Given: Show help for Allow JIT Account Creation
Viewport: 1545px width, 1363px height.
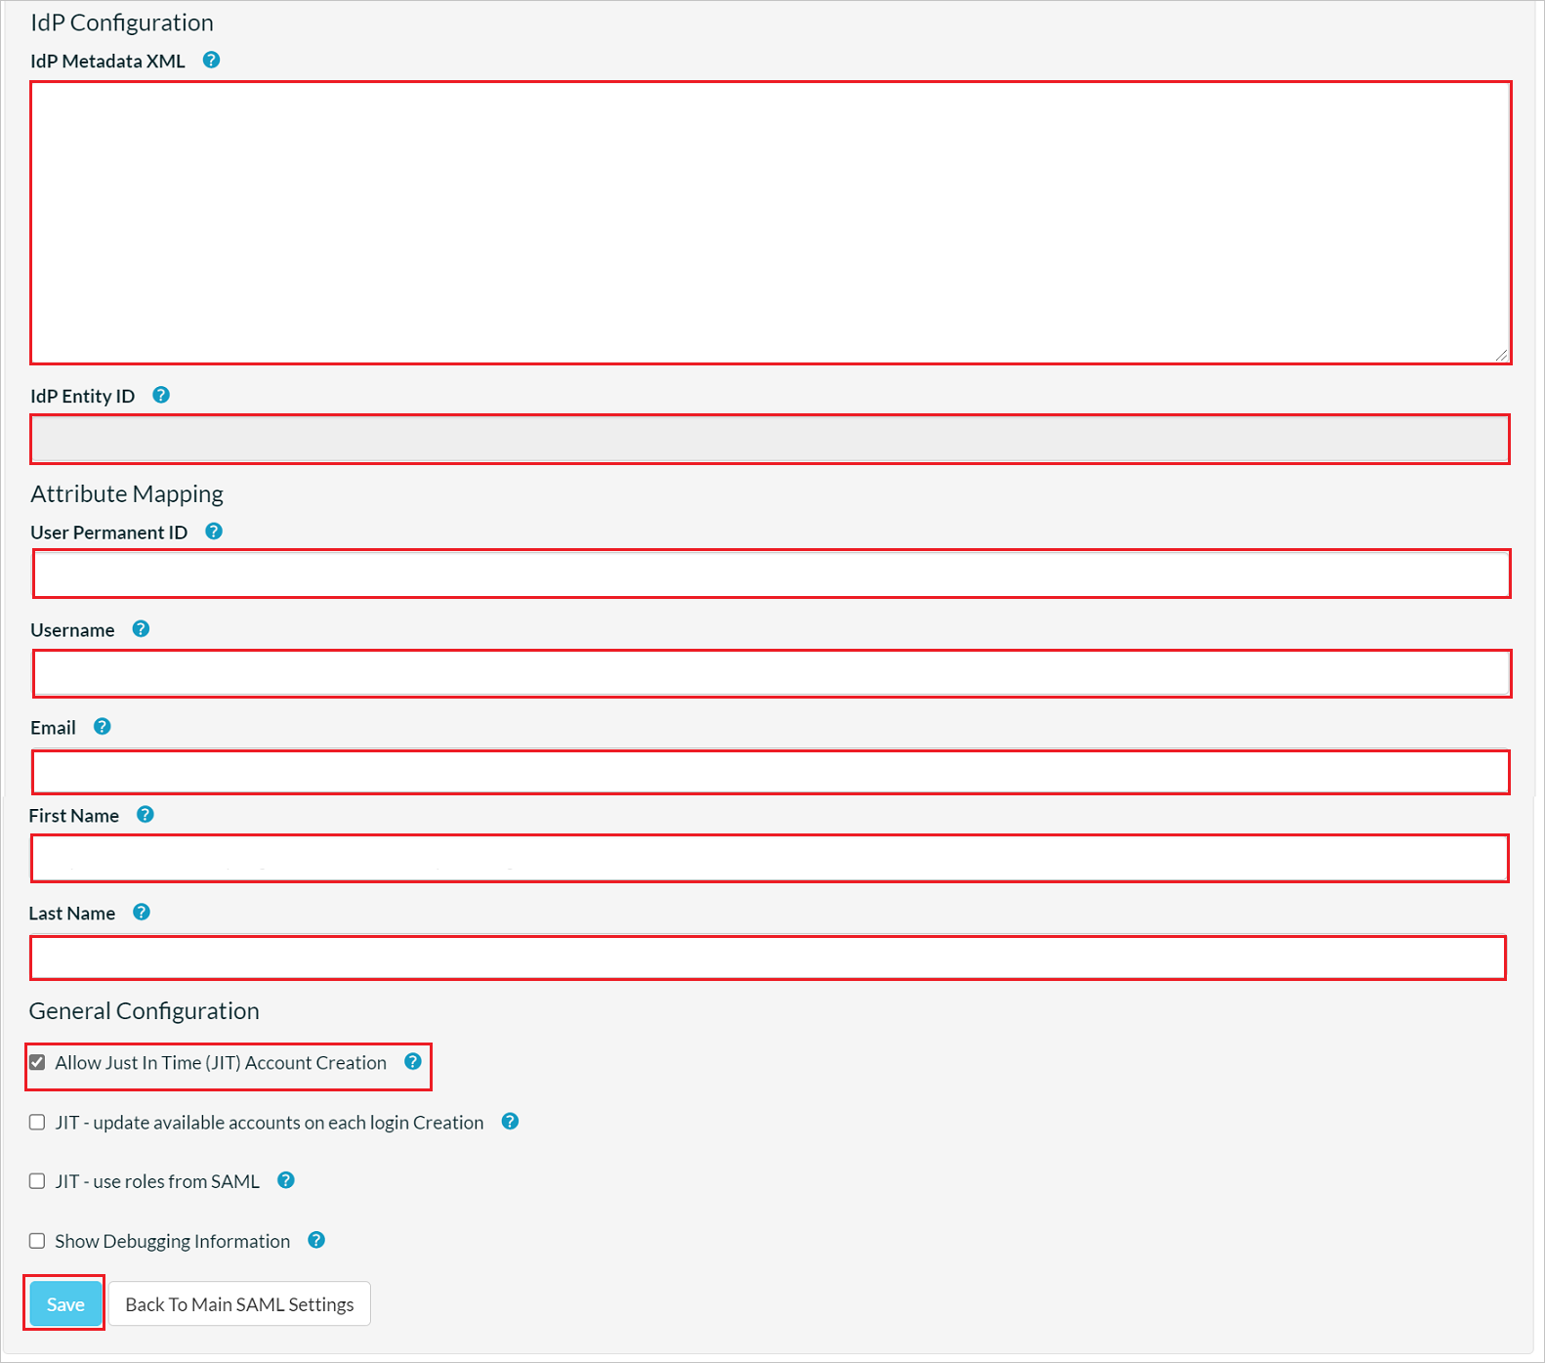Looking at the screenshot, I should (413, 1061).
